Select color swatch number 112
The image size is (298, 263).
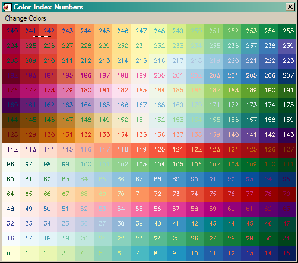click(x=11, y=150)
